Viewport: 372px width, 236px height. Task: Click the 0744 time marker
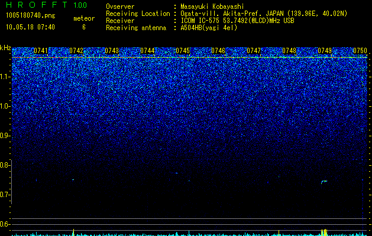click(x=147, y=51)
